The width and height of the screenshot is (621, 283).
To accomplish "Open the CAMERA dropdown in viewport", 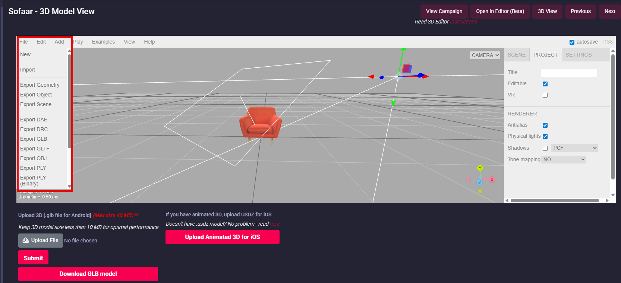I will click(x=485, y=55).
